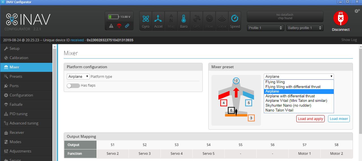
Task: Click the Load mixer button
Action: pyautogui.click(x=339, y=119)
